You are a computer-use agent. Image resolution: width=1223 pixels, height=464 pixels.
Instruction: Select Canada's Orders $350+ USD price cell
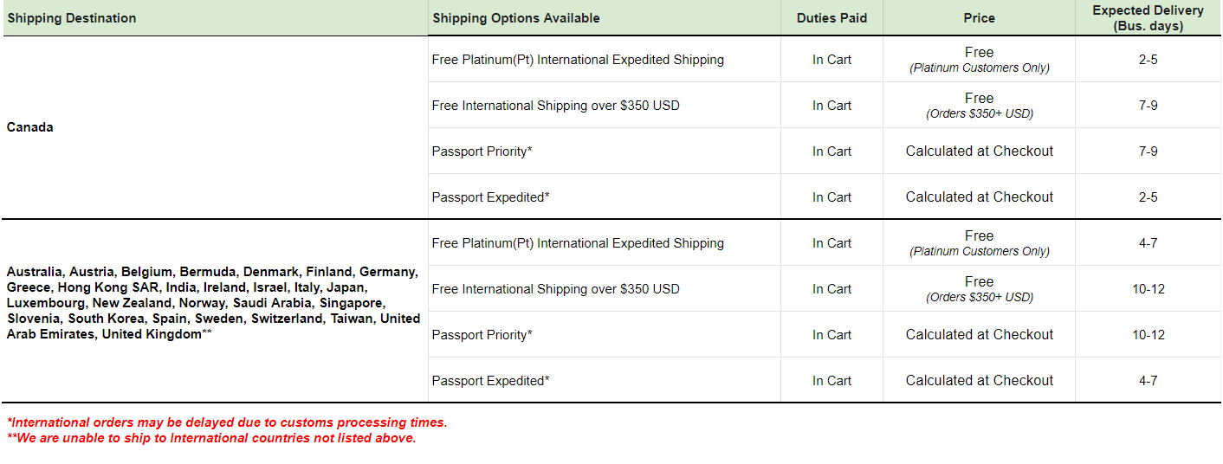coord(979,106)
